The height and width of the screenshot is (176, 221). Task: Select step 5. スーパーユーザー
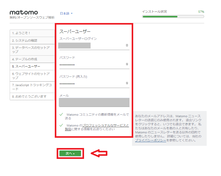pyautogui.click(x=32, y=67)
